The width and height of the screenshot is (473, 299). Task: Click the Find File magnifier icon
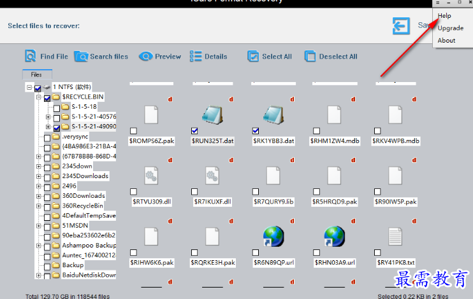click(x=31, y=56)
